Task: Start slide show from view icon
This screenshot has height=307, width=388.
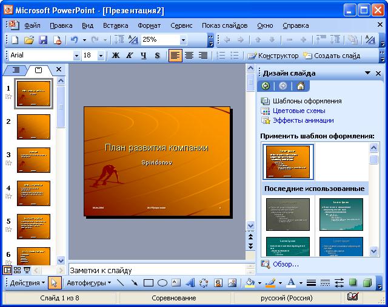Action: (27, 270)
